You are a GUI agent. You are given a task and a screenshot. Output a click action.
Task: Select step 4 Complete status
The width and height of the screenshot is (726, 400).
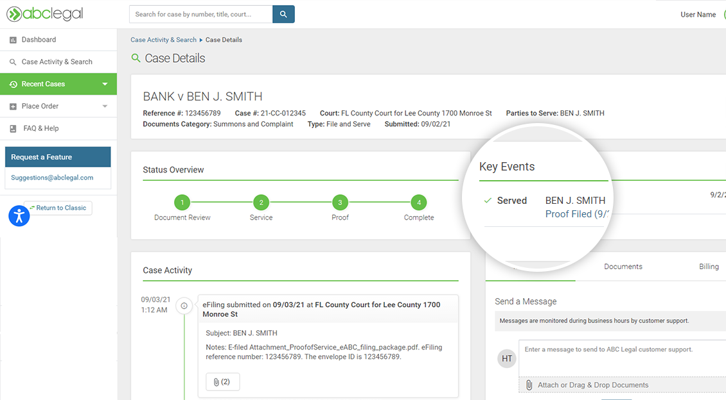(x=419, y=203)
